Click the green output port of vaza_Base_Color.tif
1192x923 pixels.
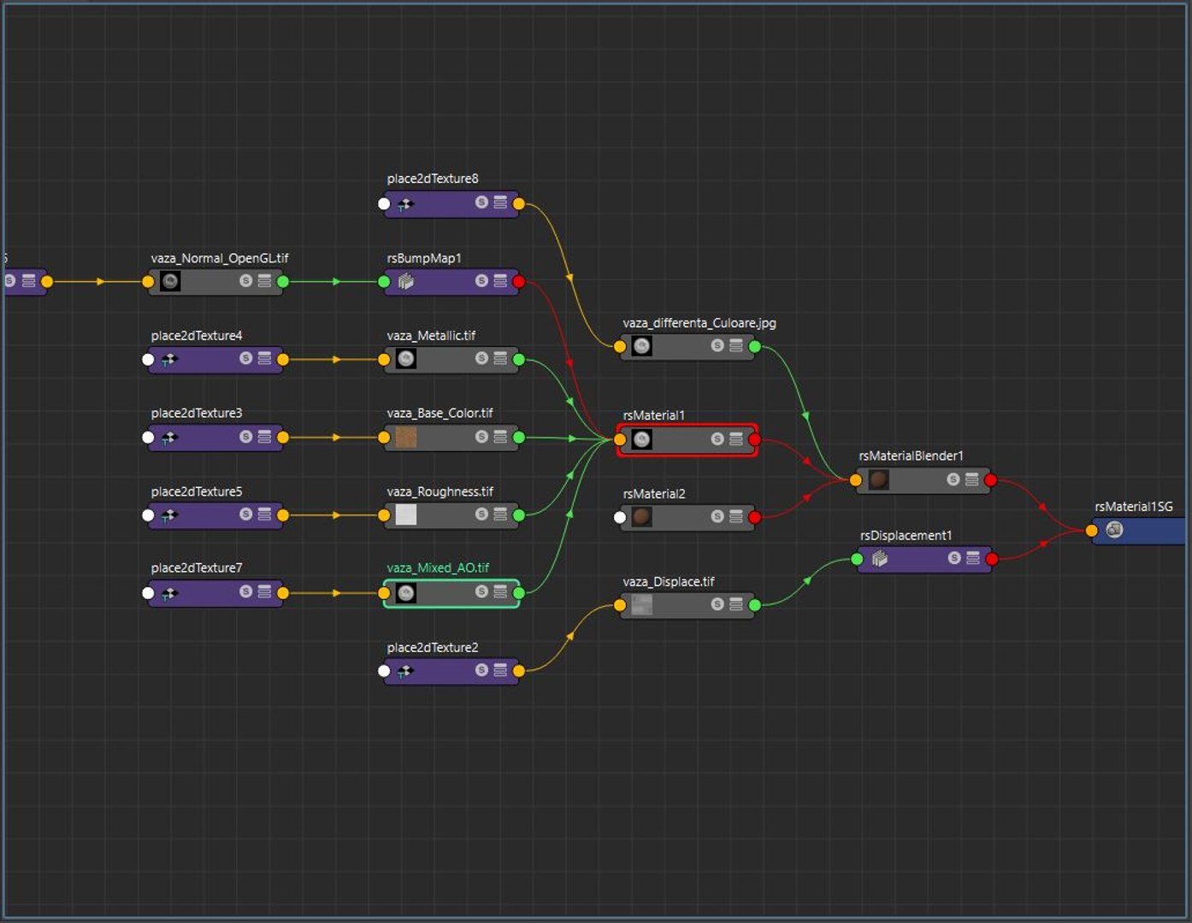tap(519, 438)
